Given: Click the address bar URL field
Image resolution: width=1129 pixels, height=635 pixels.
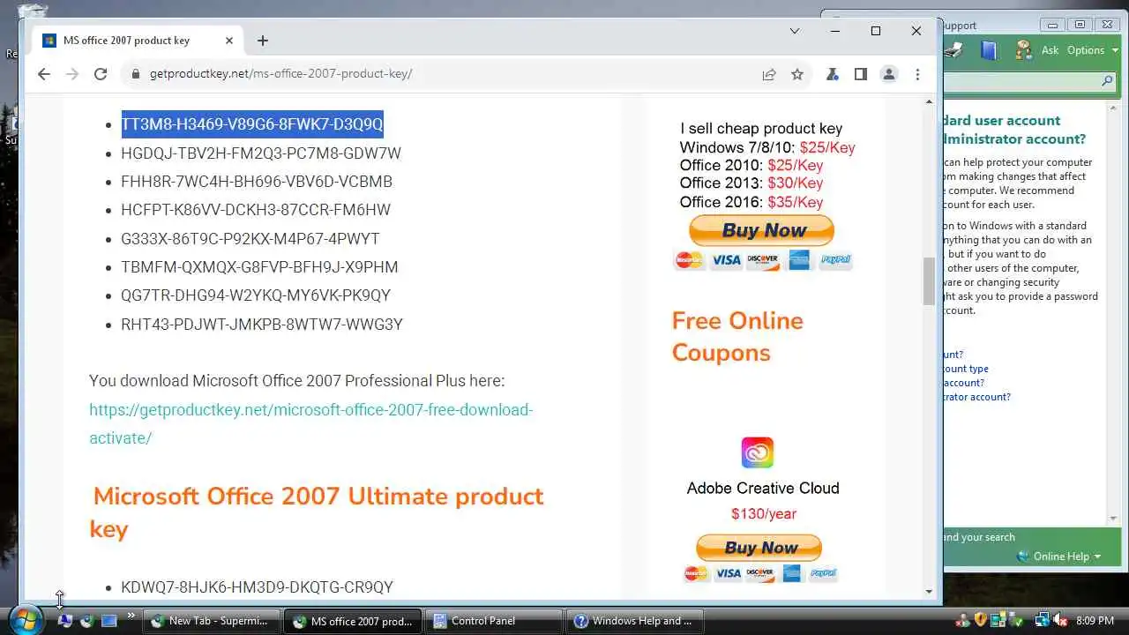Looking at the screenshot, I should click(441, 74).
